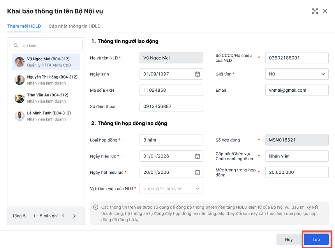Screen dimensions: 335x248
Task: Close the Khai báo thông tin dialog
Action: (x=325, y=11)
